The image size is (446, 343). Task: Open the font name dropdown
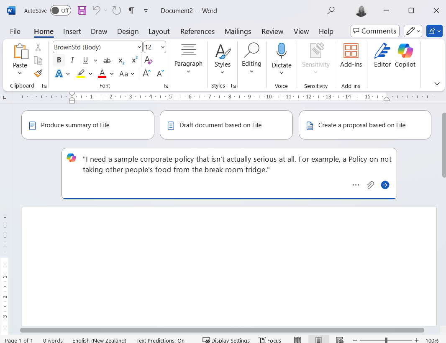click(x=139, y=47)
